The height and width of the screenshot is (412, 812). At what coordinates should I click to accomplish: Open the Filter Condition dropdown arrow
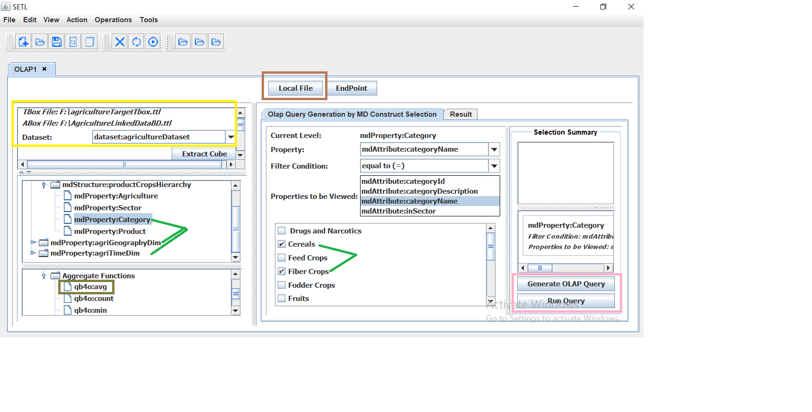coord(494,166)
